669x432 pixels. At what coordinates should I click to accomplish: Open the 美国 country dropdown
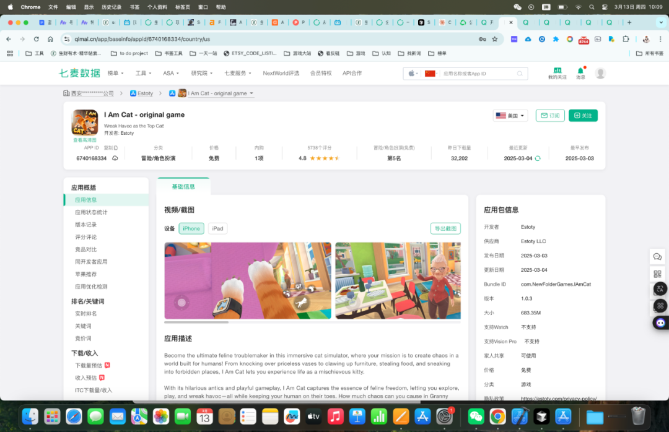point(510,116)
